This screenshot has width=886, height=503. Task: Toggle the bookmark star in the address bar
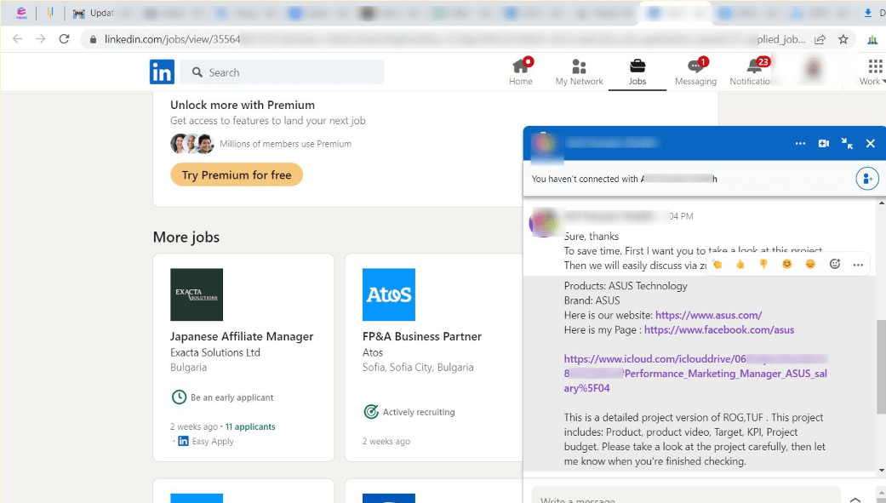pos(842,39)
